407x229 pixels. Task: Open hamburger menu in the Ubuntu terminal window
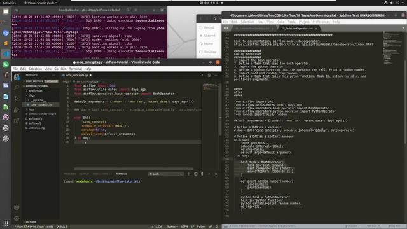click(135, 10)
